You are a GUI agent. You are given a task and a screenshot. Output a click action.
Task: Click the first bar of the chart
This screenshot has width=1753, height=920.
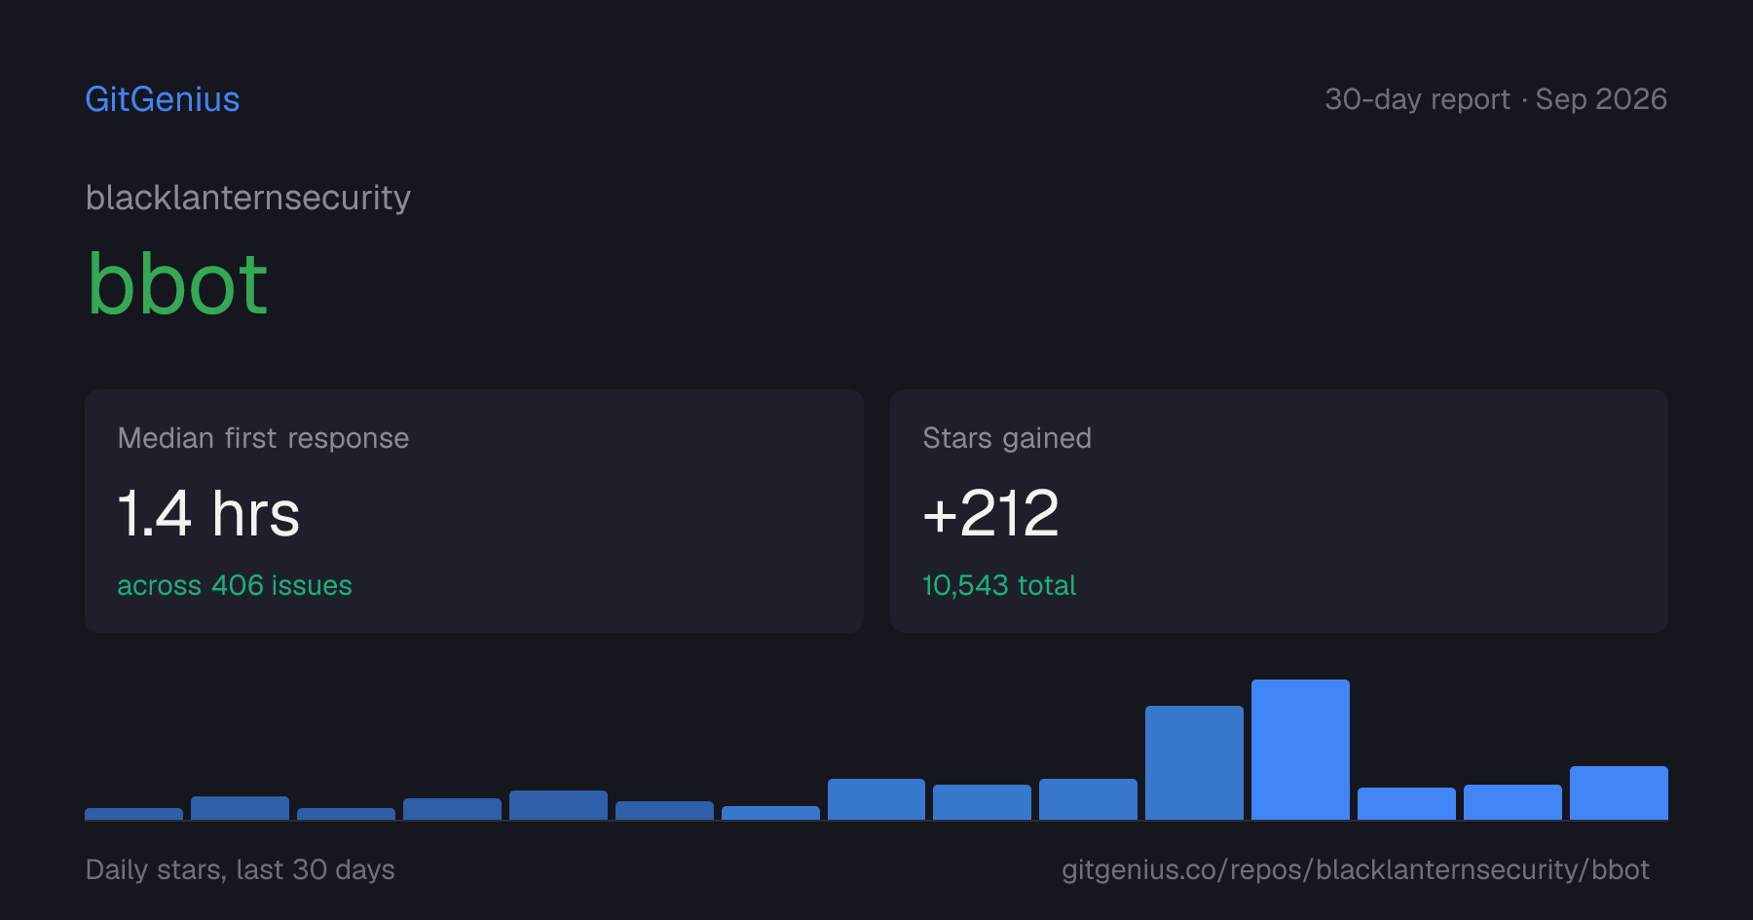pos(133,814)
